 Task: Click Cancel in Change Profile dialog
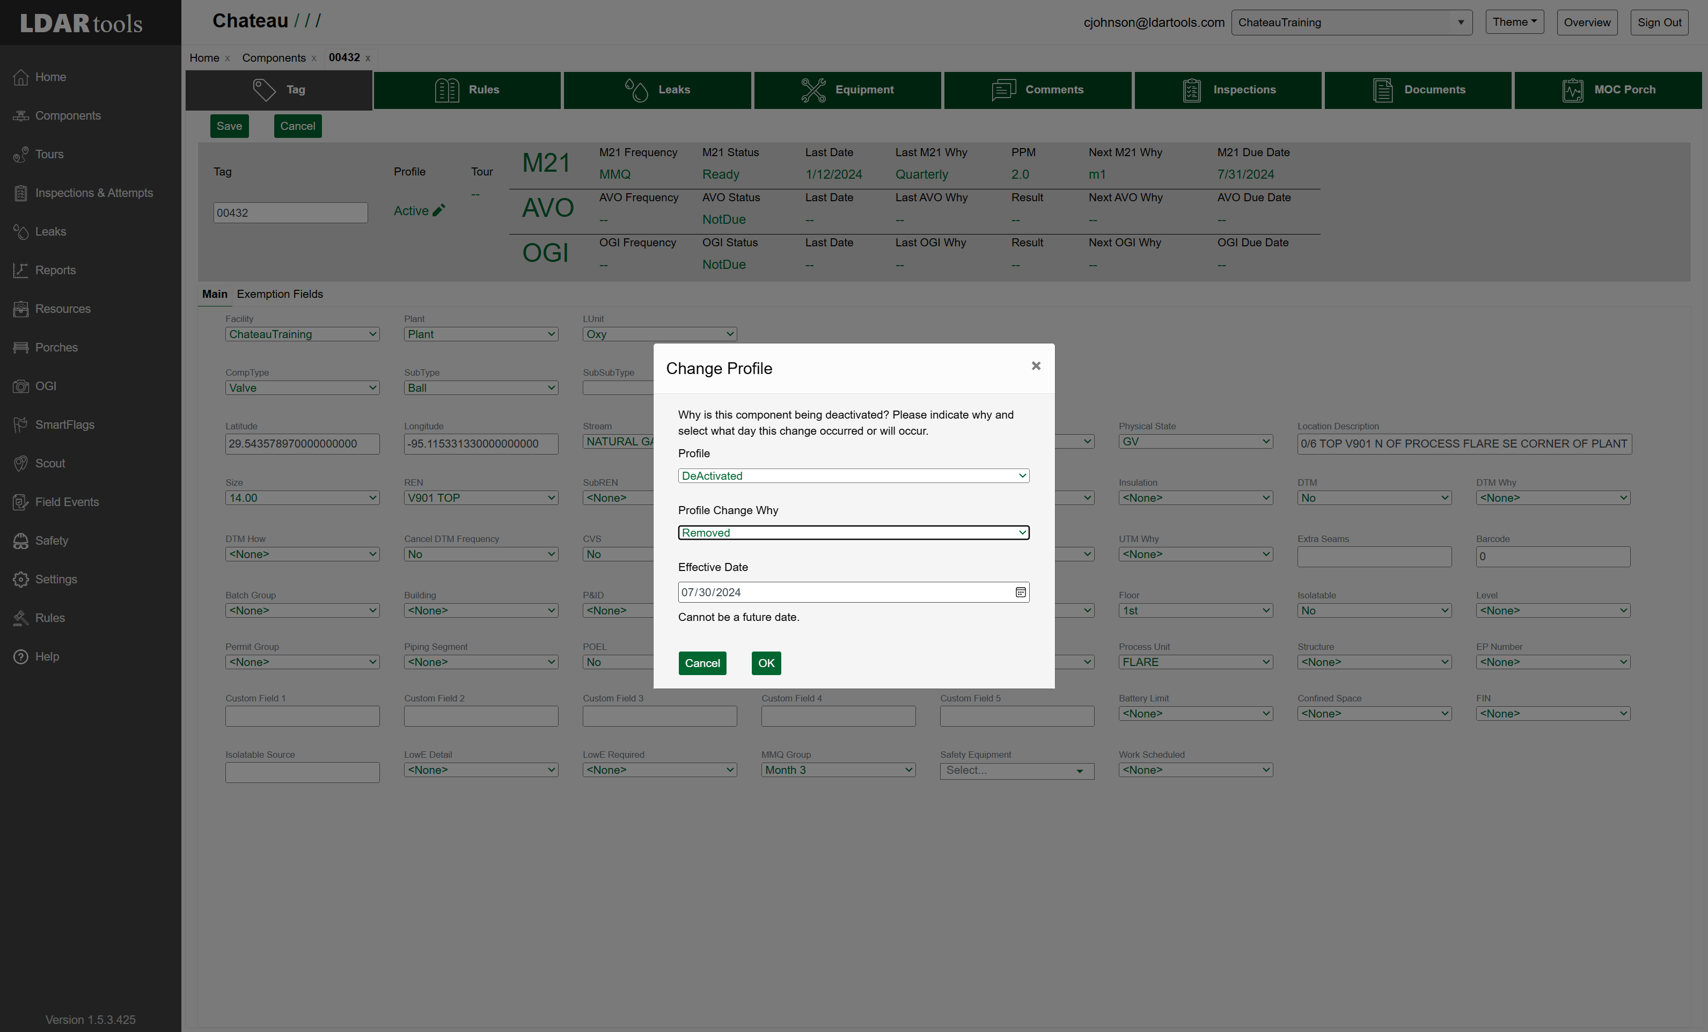[702, 663]
